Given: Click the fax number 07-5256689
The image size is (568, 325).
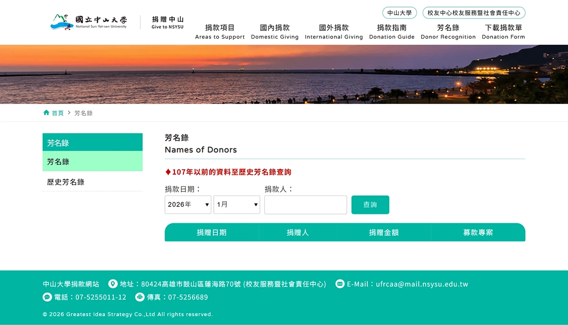Looking at the screenshot, I should [x=188, y=297].
